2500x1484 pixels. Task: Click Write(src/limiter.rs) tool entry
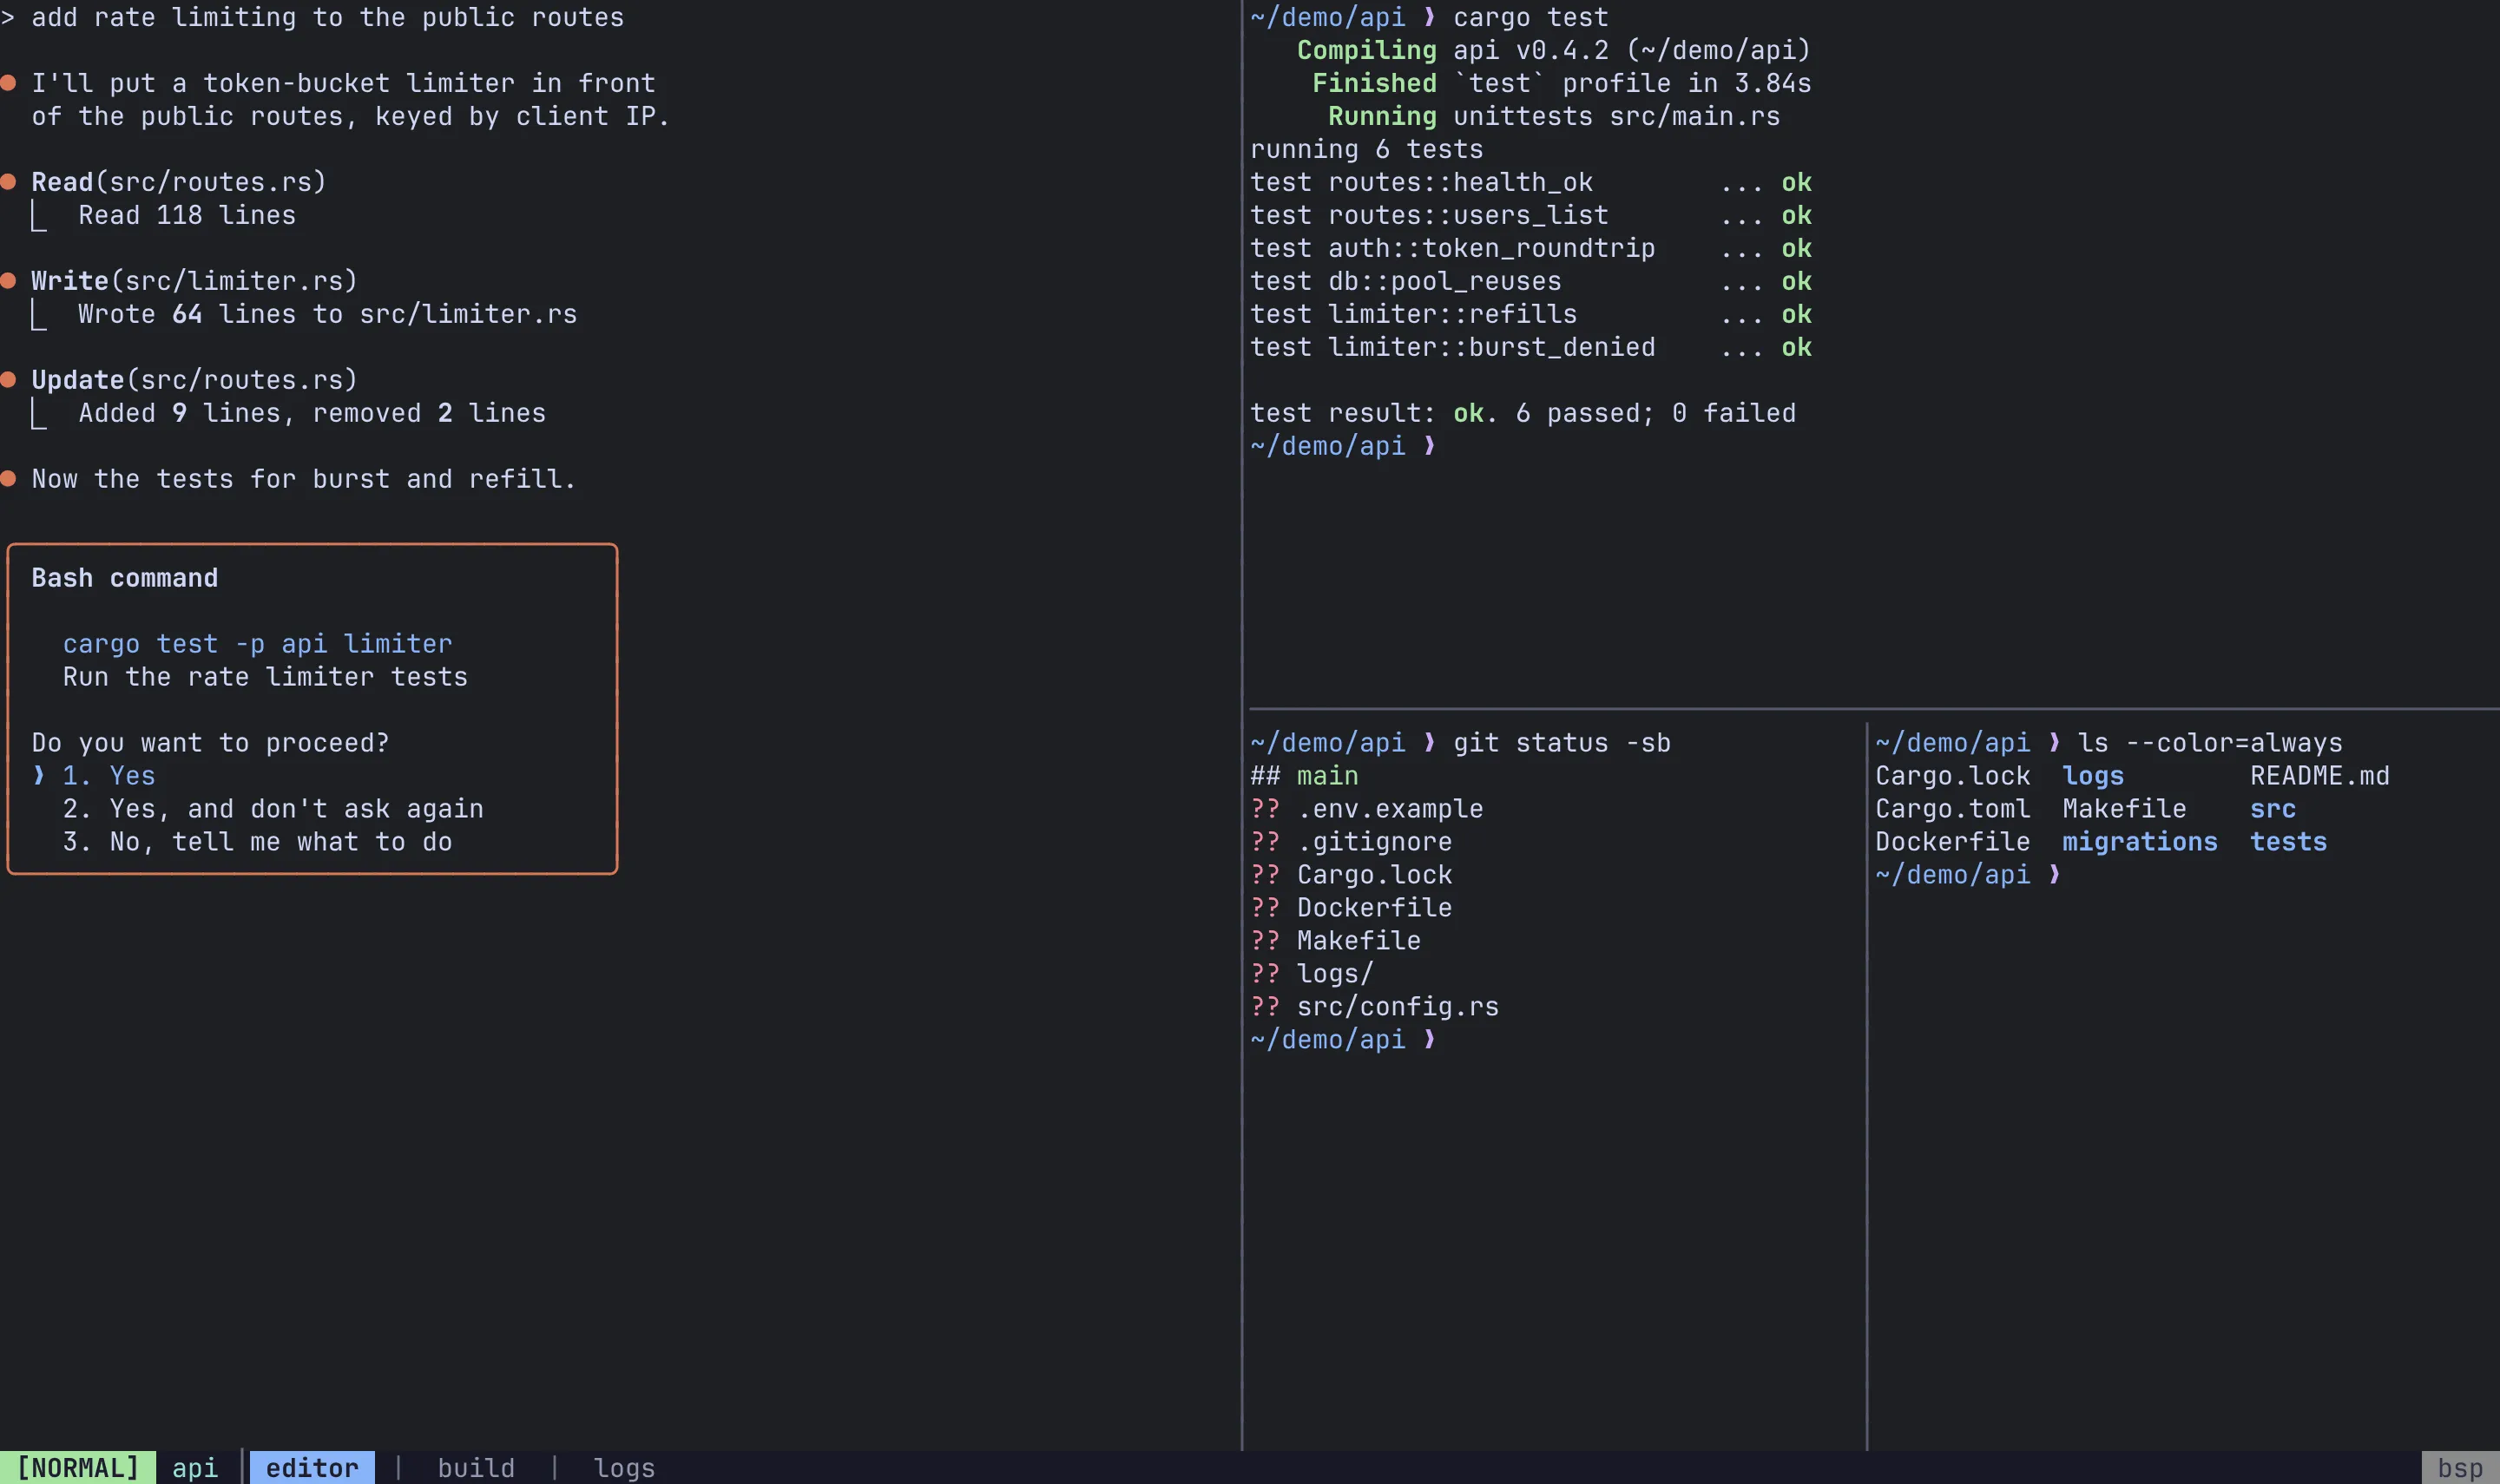(194, 281)
